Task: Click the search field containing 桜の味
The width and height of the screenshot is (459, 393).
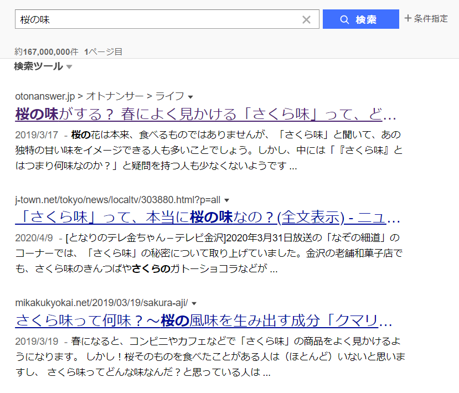Action: tap(167, 19)
